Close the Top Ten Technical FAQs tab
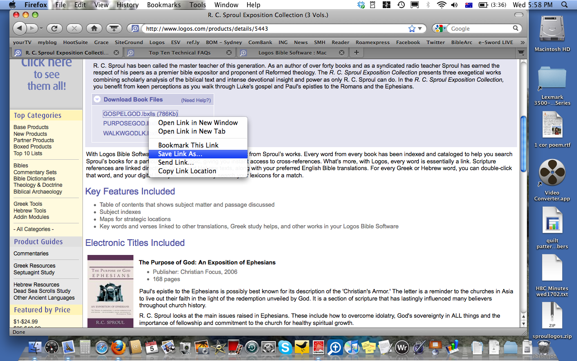The width and height of the screenshot is (577, 361). pyautogui.click(x=230, y=53)
